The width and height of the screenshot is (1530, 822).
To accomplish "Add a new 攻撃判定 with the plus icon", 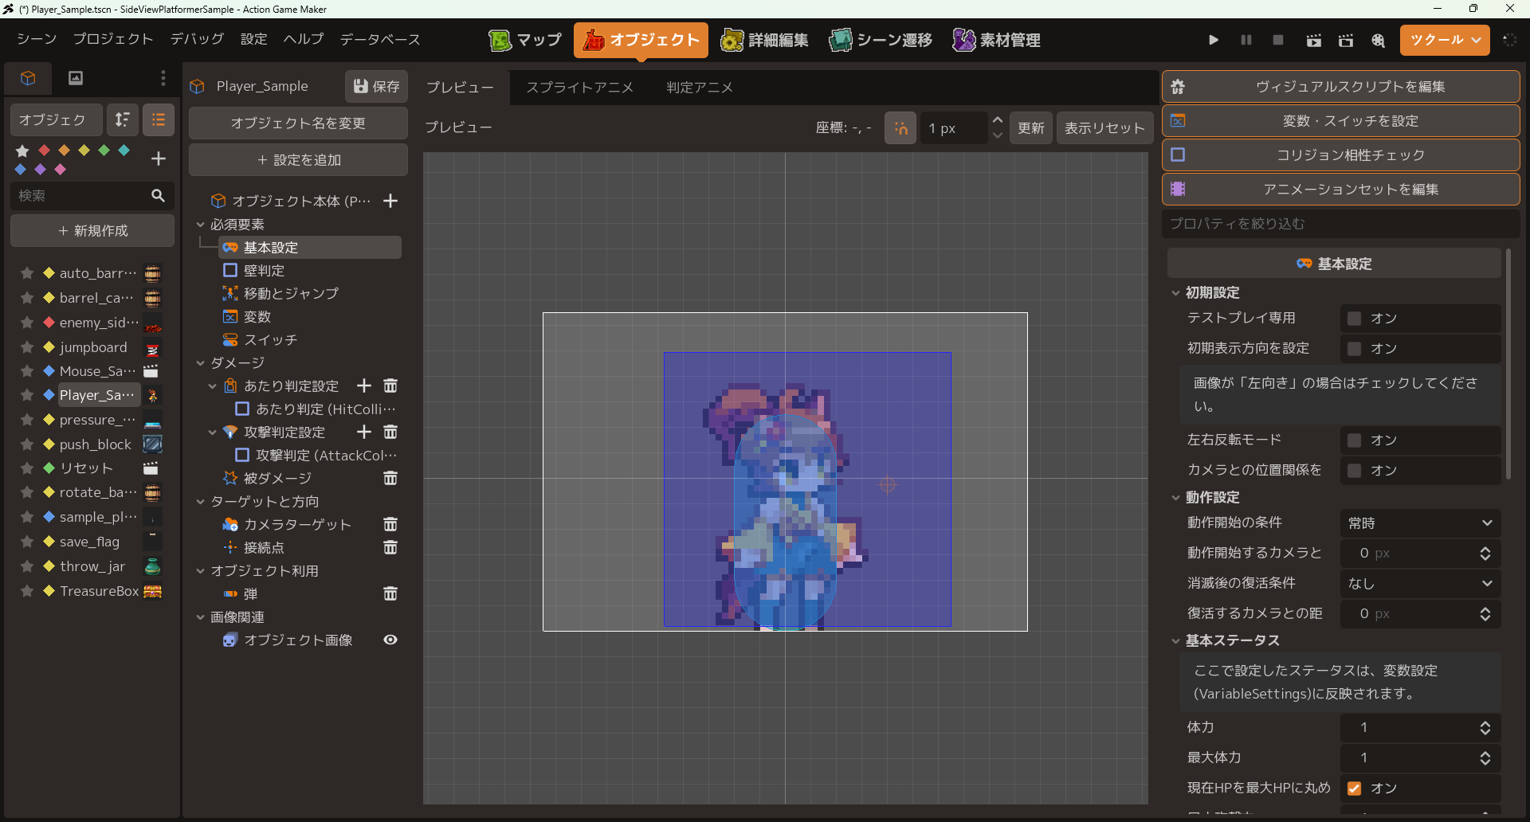I will click(364, 432).
